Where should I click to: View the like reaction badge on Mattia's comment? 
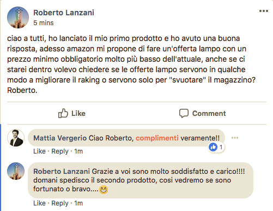click(x=216, y=147)
